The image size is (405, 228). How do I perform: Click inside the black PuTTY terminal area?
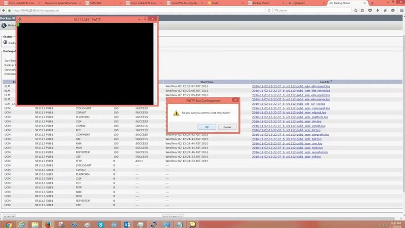click(x=85, y=64)
